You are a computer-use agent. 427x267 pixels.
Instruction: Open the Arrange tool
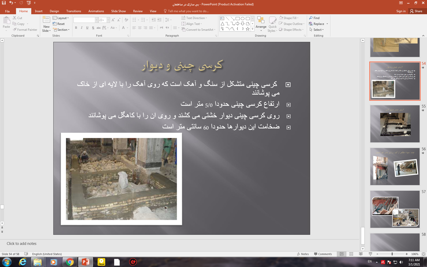click(261, 24)
